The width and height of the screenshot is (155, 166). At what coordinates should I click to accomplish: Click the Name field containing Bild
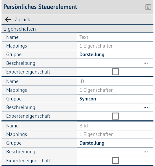tap(115, 126)
